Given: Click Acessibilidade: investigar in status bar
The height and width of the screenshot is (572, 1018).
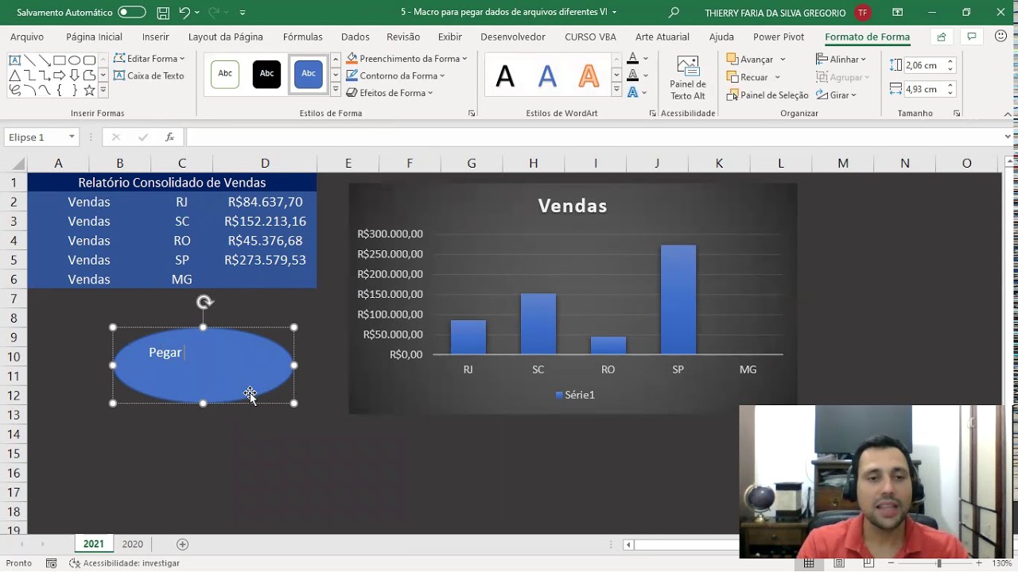Looking at the screenshot, I should point(124,563).
